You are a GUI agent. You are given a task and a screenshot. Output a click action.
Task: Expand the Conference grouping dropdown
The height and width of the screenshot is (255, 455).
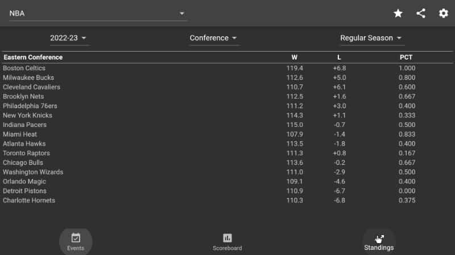coord(213,38)
